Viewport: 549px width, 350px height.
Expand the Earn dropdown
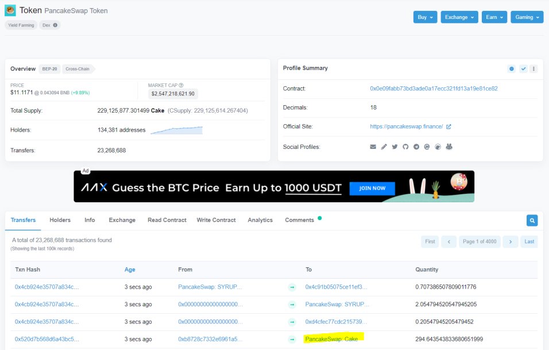tap(494, 17)
